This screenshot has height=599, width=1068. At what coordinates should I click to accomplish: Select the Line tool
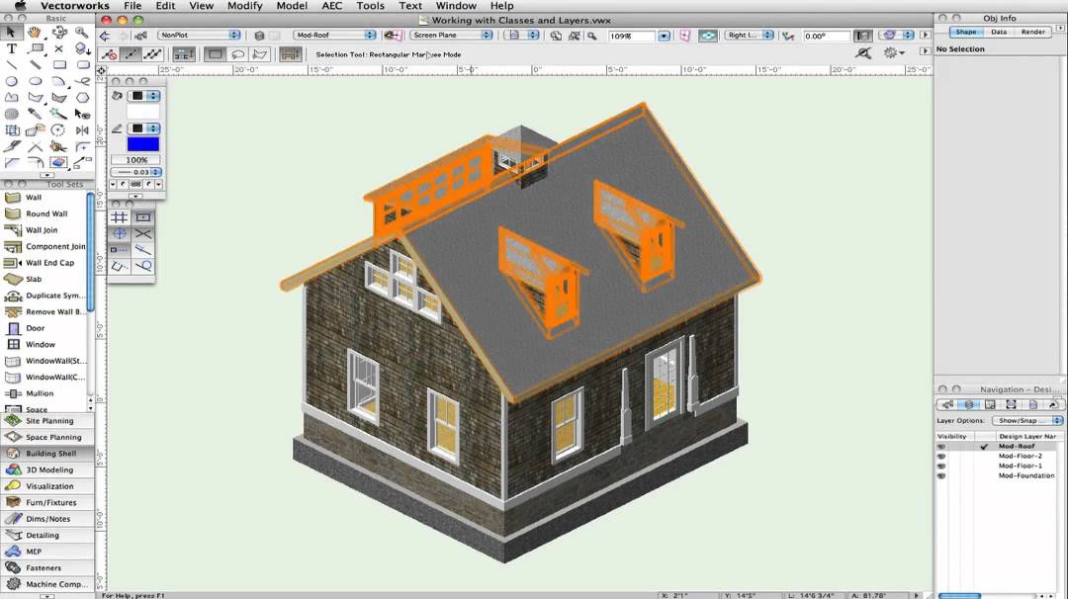[x=11, y=64]
